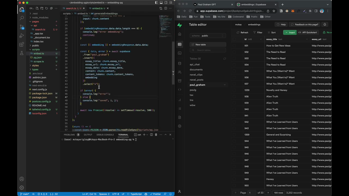The image size is (349, 196).
Task: Open the Supabase Home icon in the sidebar
Action: pos(179,34)
